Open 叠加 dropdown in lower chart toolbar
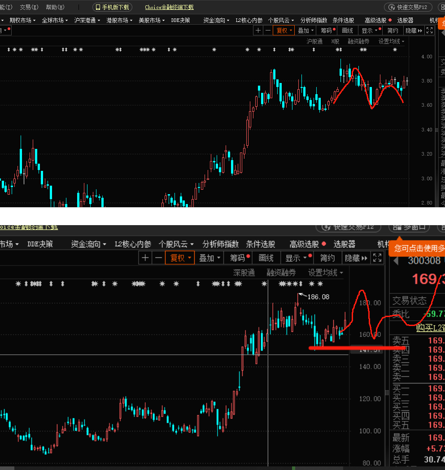The height and width of the screenshot is (470, 445). click(209, 258)
